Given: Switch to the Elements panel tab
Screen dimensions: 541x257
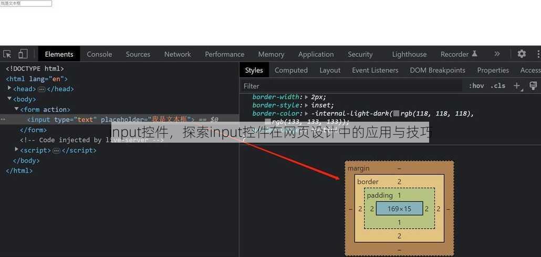Looking at the screenshot, I should pyautogui.click(x=59, y=54).
